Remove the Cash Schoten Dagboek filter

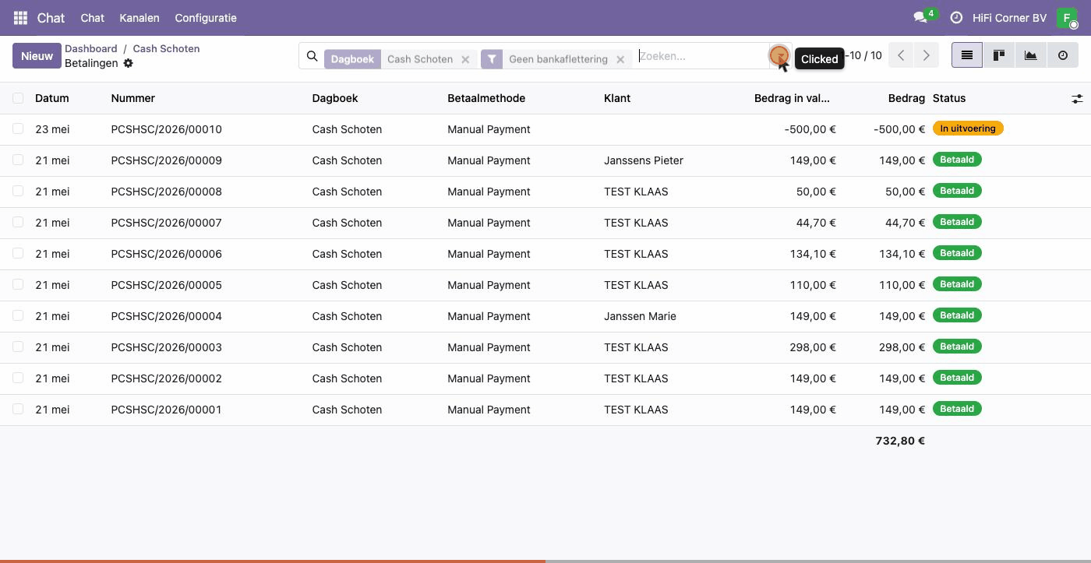tap(465, 59)
